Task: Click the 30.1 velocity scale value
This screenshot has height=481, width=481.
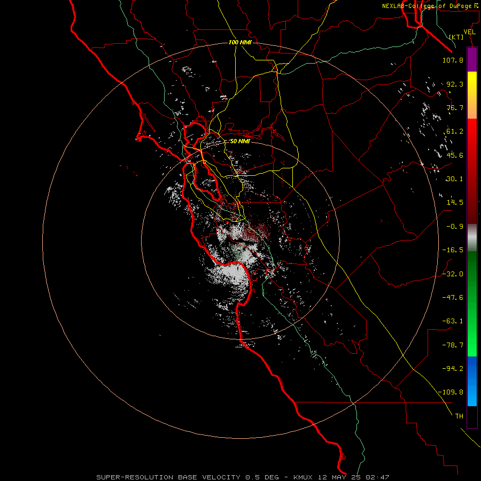Action: click(455, 179)
